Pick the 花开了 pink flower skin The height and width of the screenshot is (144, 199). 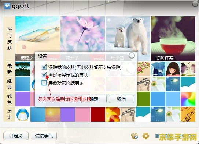click(83, 34)
